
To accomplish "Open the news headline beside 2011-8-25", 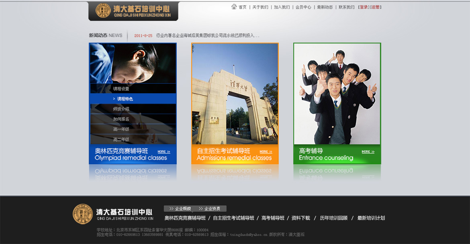I will [x=208, y=35].
